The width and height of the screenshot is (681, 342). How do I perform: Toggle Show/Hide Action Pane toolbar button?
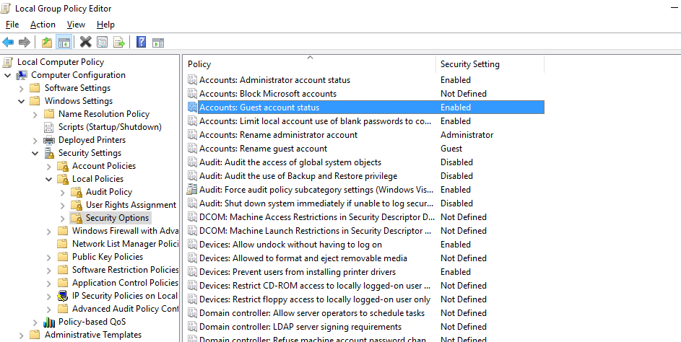(x=157, y=42)
